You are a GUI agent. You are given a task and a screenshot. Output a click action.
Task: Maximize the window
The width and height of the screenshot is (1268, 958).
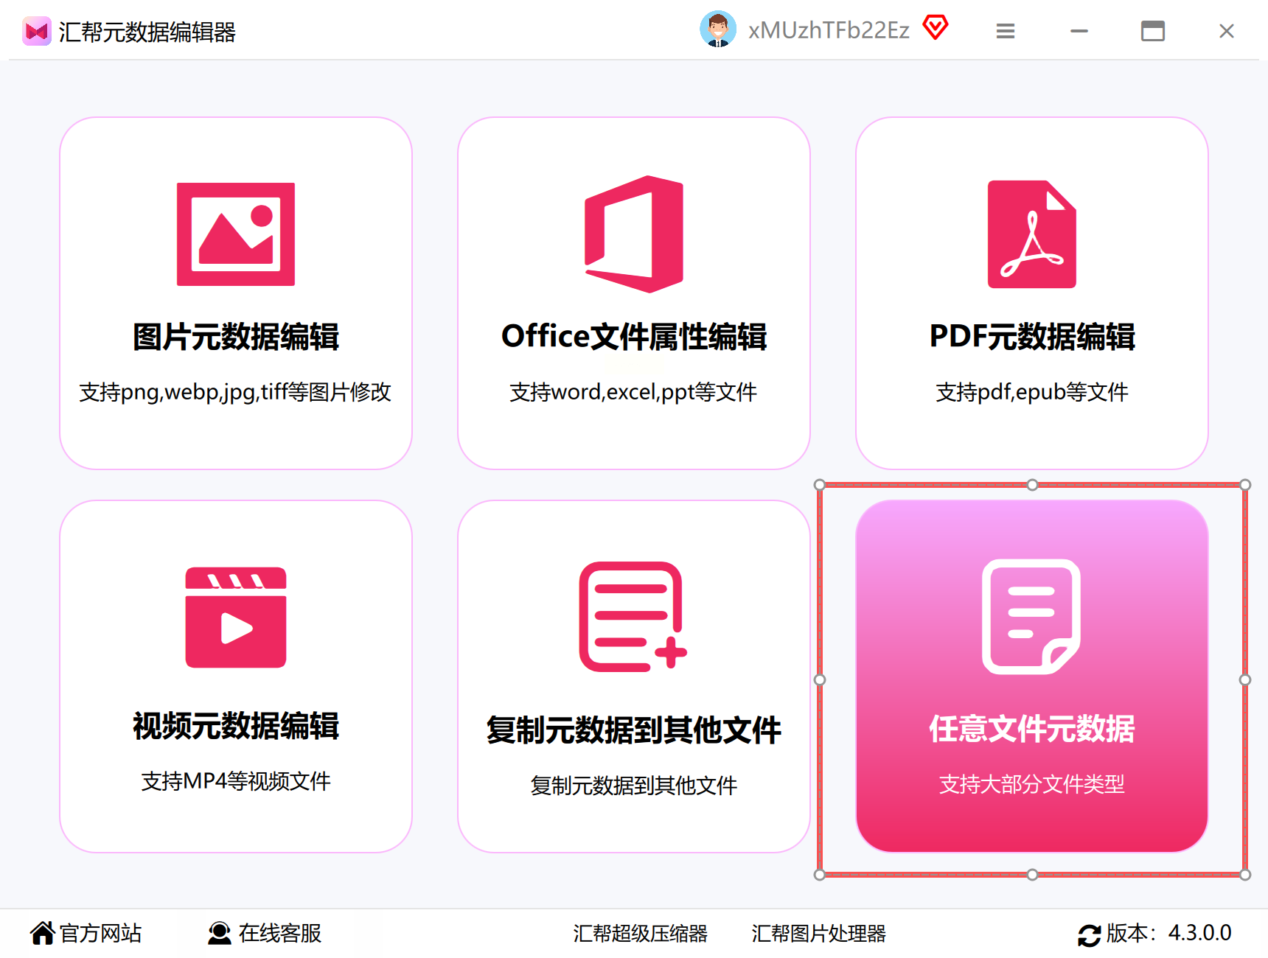[1153, 31]
